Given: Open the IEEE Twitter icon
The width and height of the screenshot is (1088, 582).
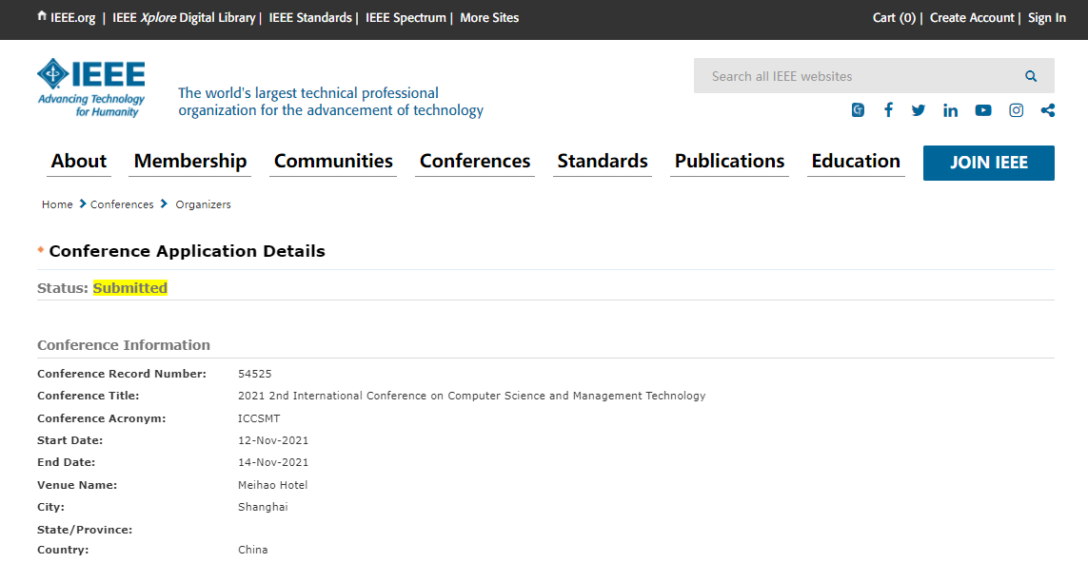Looking at the screenshot, I should coord(919,110).
